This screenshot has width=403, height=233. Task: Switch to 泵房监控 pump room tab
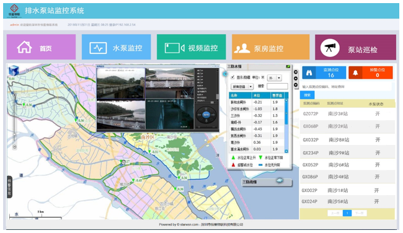click(271, 47)
